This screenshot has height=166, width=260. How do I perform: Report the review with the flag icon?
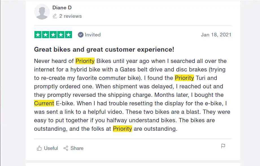pyautogui.click(x=223, y=146)
